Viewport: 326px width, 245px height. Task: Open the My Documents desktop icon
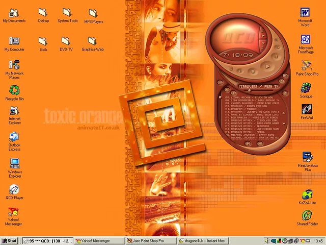click(14, 15)
